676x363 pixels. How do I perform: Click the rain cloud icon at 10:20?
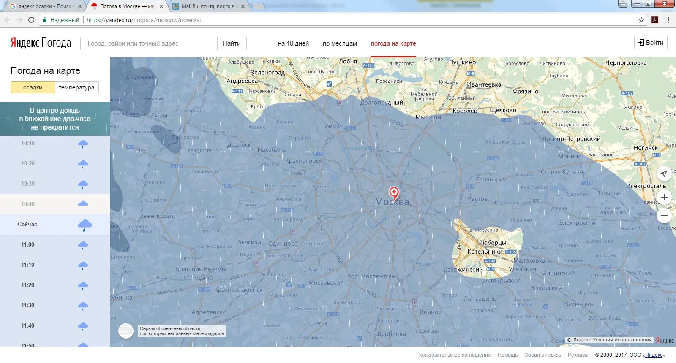(x=83, y=164)
